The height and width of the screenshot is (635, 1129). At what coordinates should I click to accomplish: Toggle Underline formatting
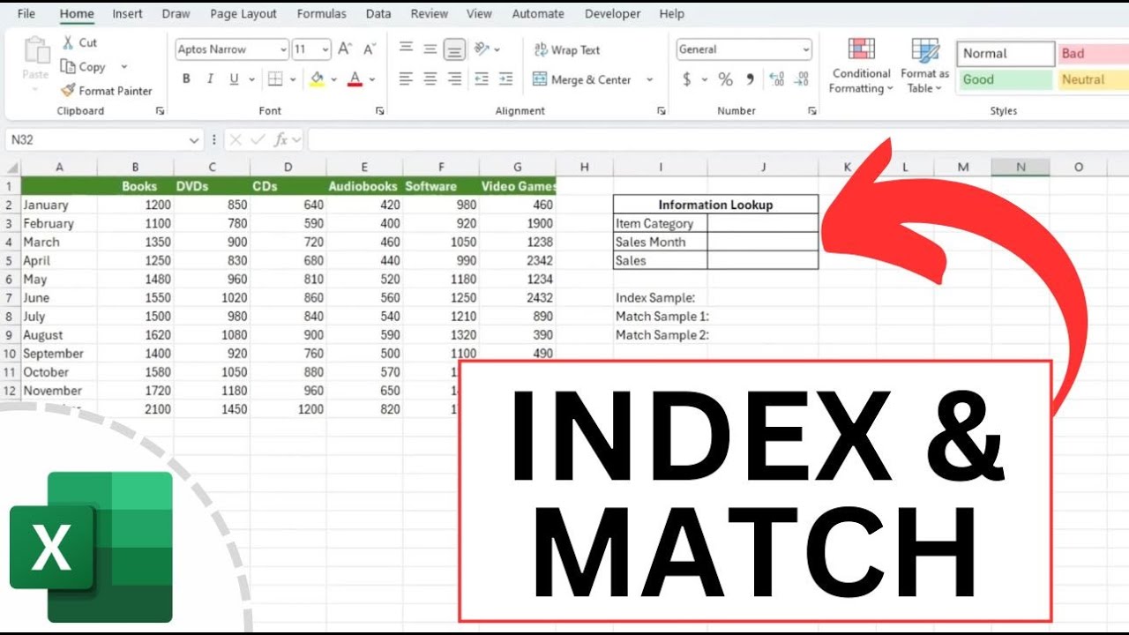tap(234, 79)
